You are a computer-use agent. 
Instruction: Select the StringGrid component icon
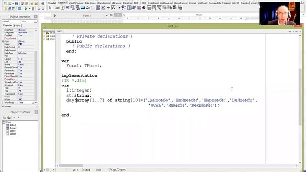(72, 8)
